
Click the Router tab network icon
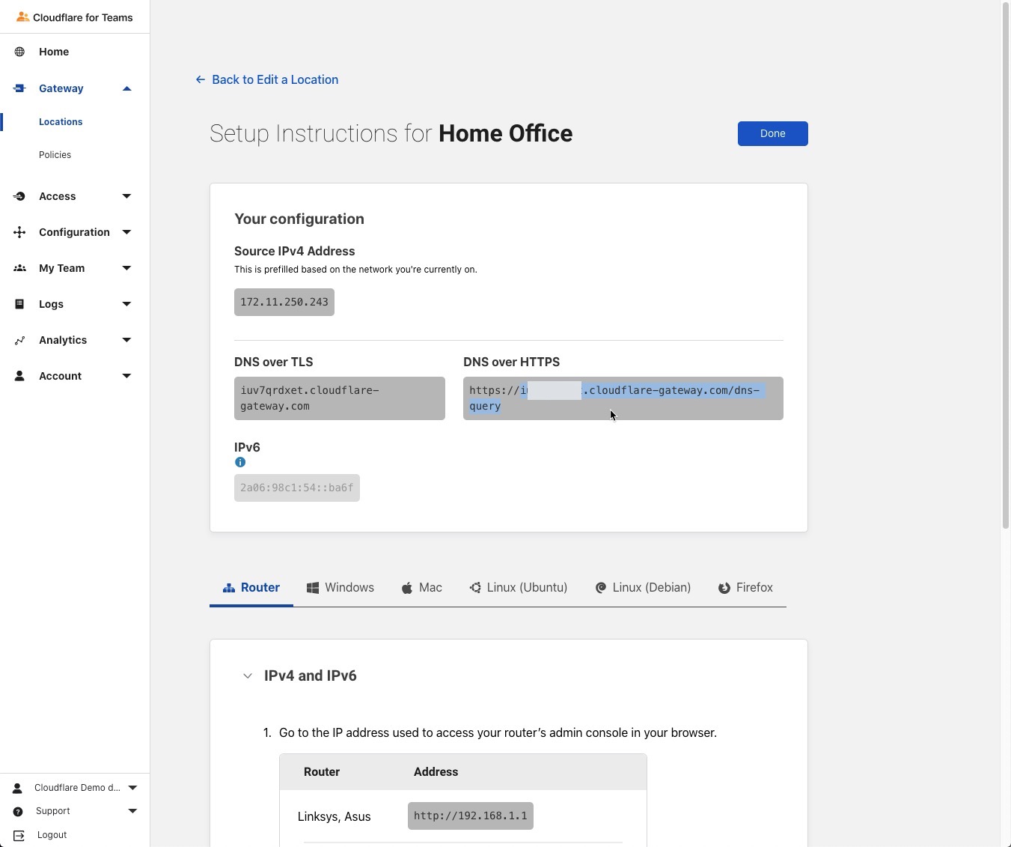point(229,588)
